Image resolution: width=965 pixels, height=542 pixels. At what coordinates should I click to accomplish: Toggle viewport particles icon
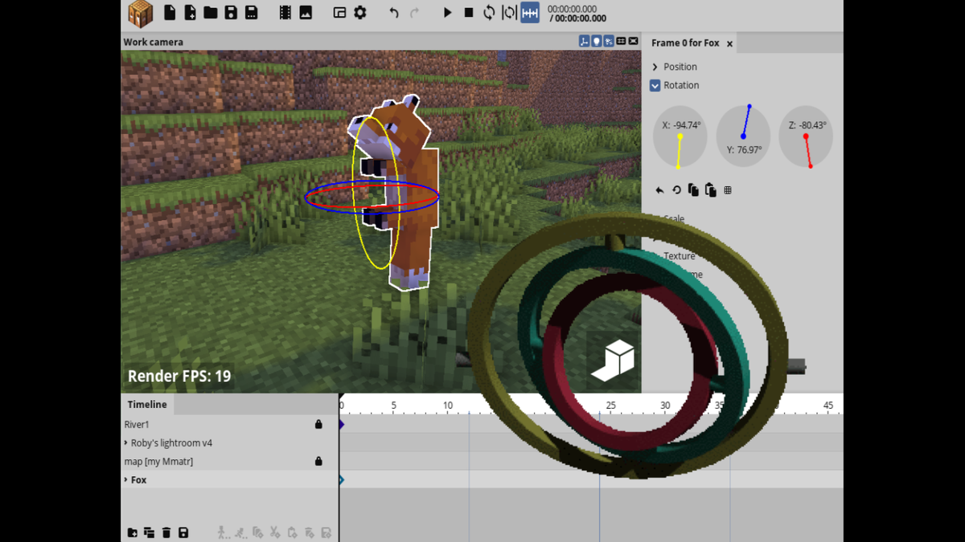coord(609,42)
